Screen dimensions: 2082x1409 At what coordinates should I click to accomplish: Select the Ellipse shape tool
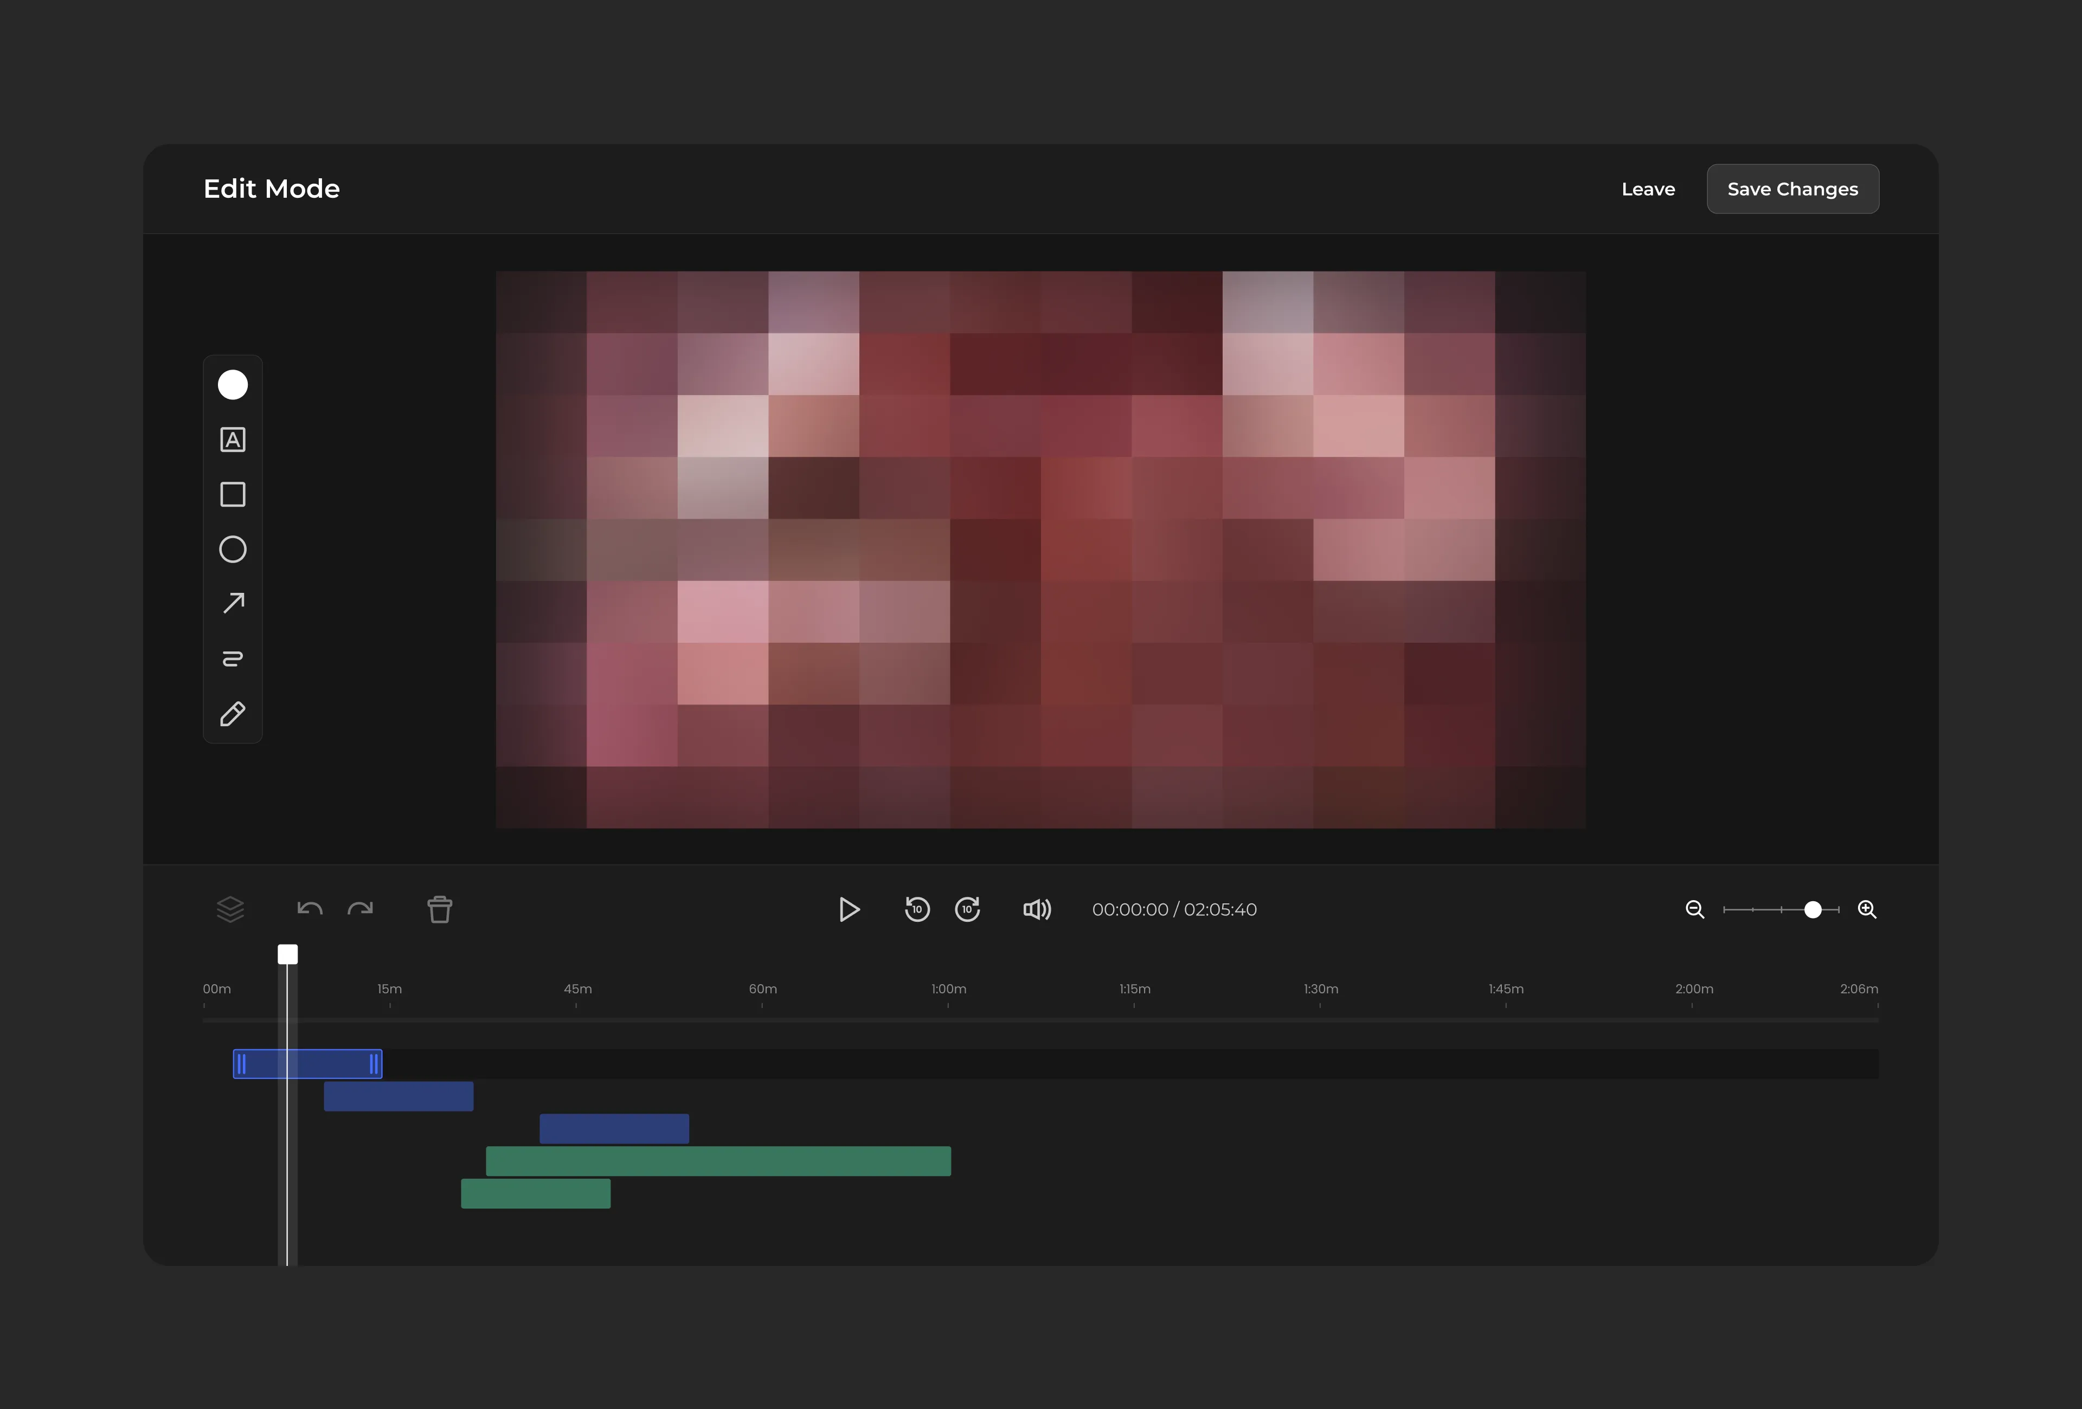click(233, 550)
